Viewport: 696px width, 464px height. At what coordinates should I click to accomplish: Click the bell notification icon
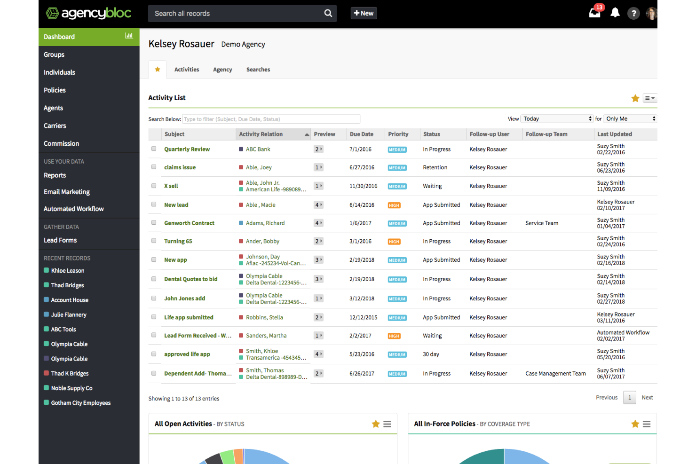point(615,13)
